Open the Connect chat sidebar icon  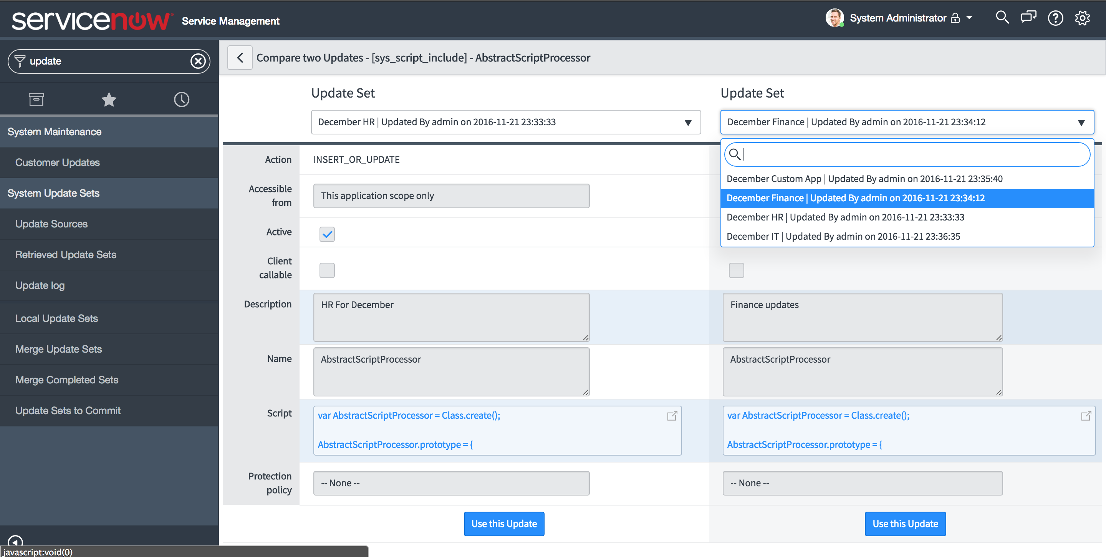click(1028, 18)
